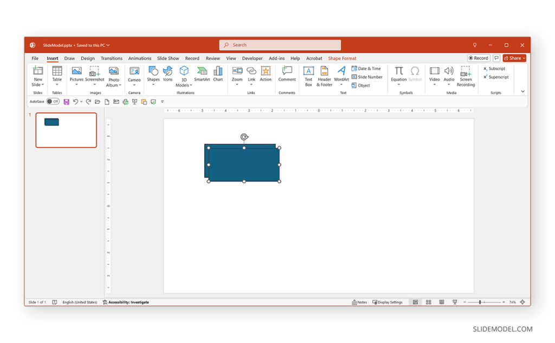This screenshot has width=555, height=343.
Task: Open the Shape Format tab
Action: 342,58
